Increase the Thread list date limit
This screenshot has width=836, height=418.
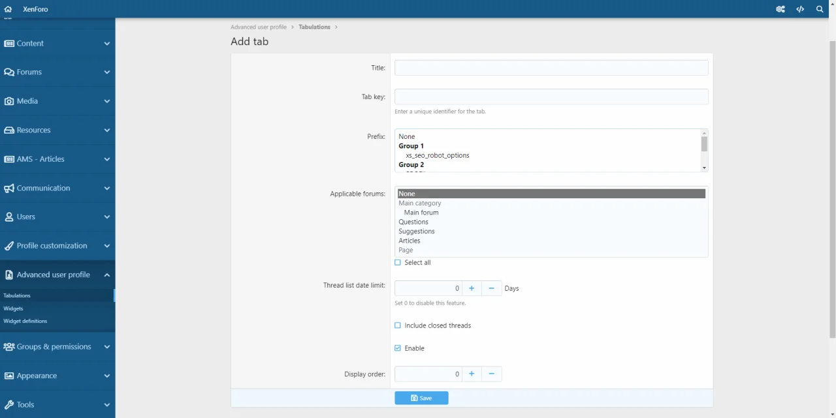(x=471, y=288)
